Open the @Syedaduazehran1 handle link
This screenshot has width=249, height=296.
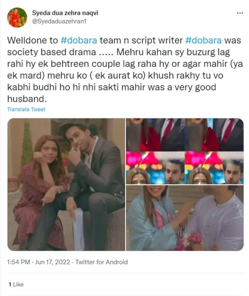(x=59, y=21)
